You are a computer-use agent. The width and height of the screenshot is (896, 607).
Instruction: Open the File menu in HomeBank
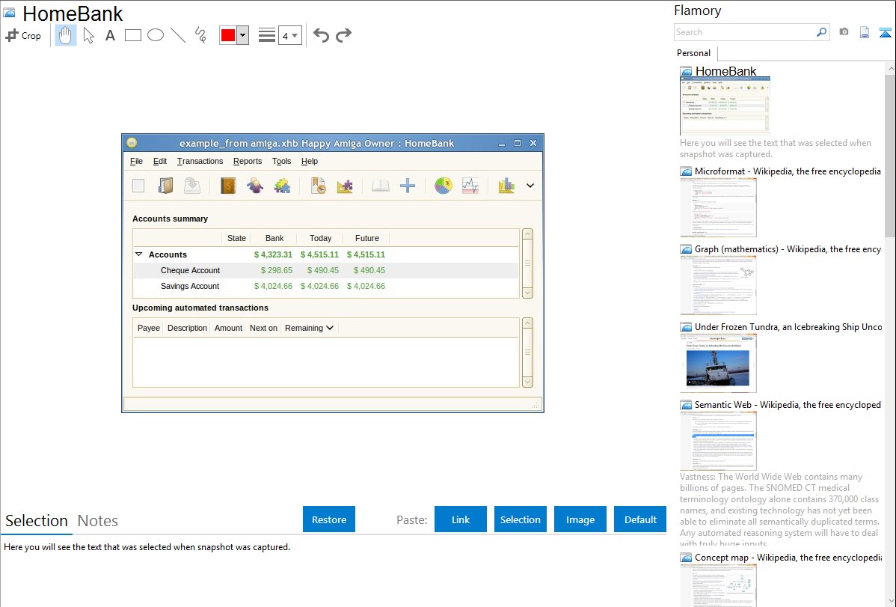pyautogui.click(x=136, y=162)
